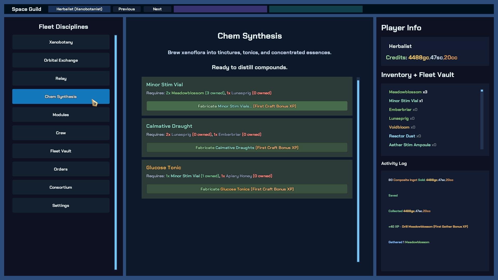498x280 pixels.
Task: Open the Settings page
Action: pyautogui.click(x=61, y=205)
